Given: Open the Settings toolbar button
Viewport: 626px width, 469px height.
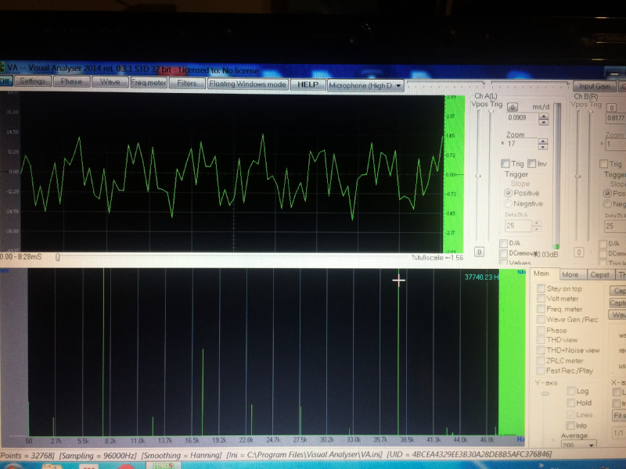Looking at the screenshot, I should point(32,81).
